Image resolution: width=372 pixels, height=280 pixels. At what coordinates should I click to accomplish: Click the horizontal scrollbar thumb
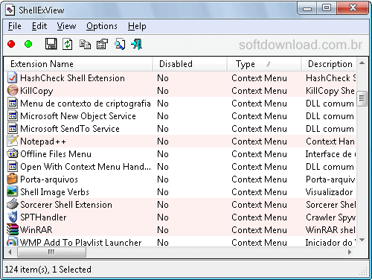[52, 252]
